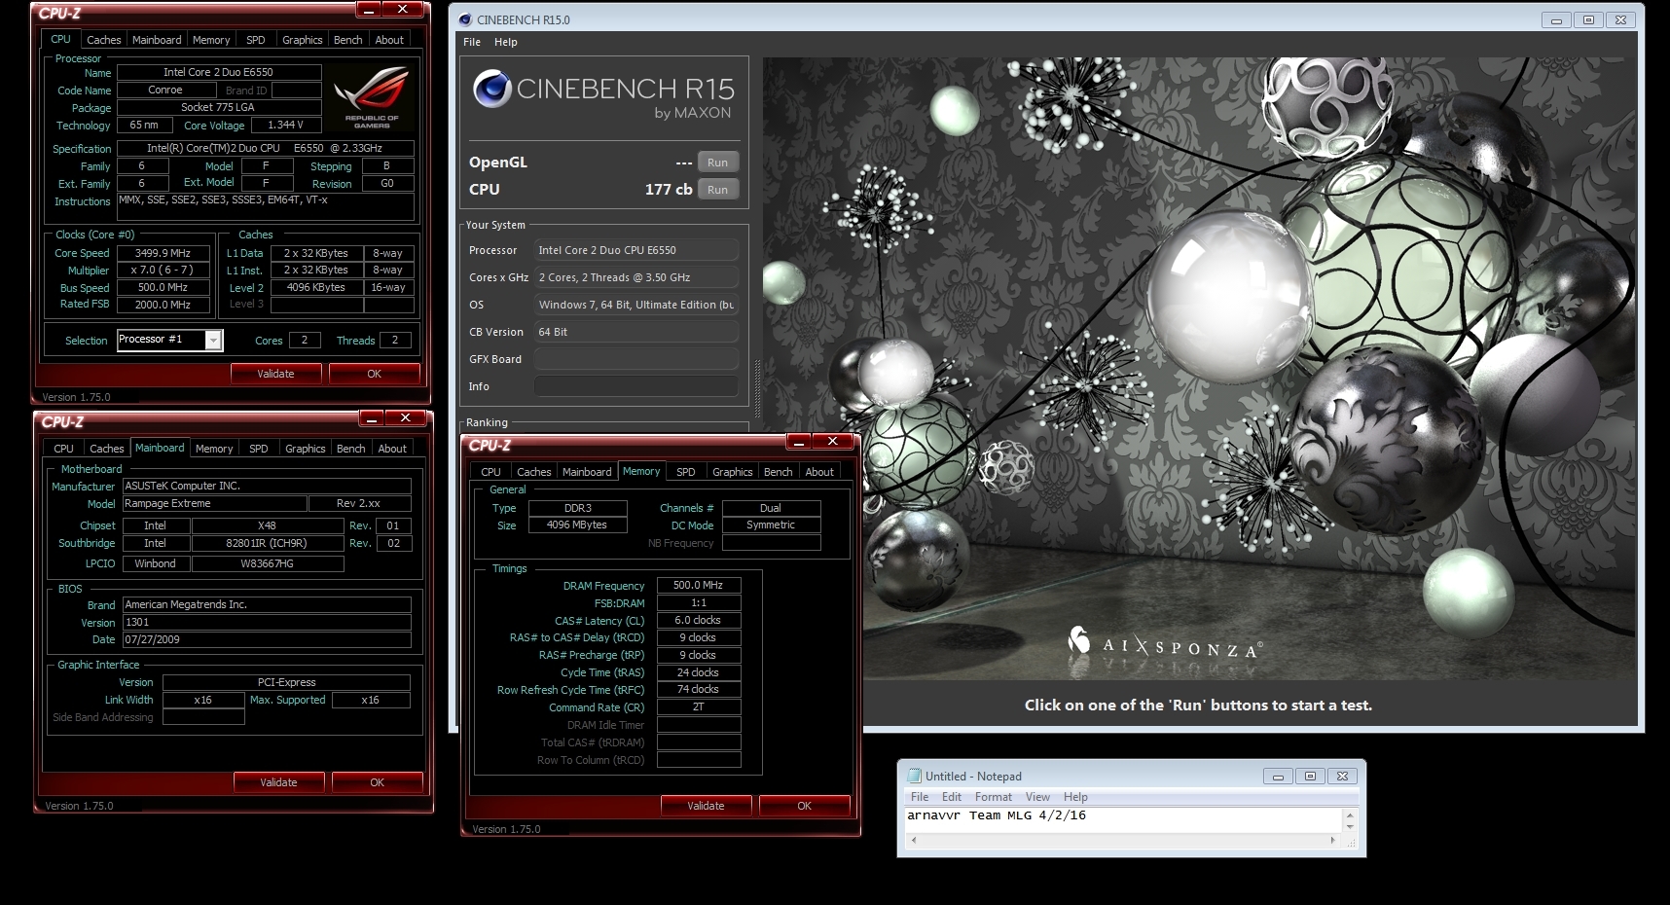
Task: Click the Cinebench title bar app icon
Action: (x=464, y=19)
